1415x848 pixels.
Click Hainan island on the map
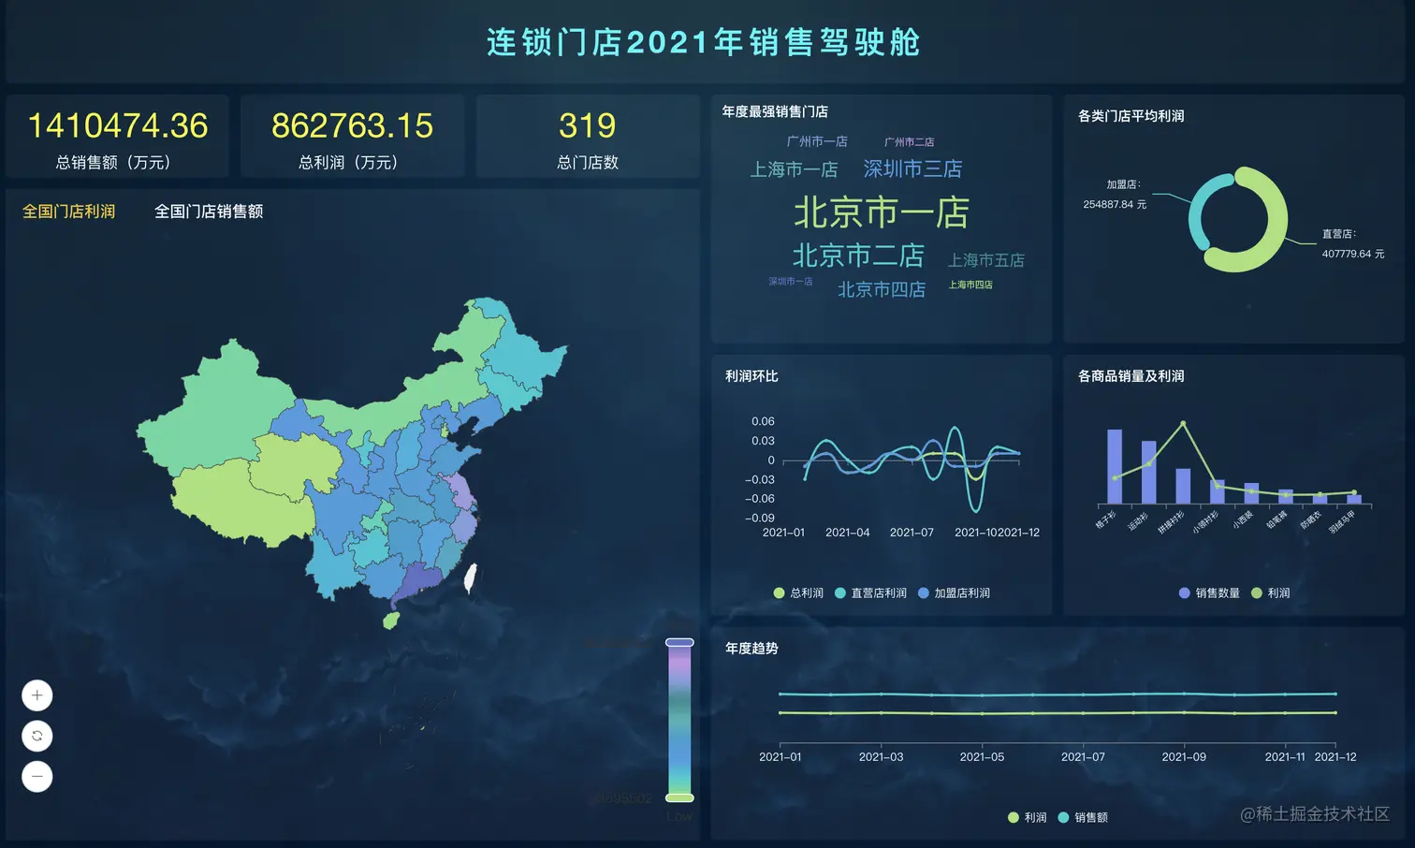click(x=392, y=620)
